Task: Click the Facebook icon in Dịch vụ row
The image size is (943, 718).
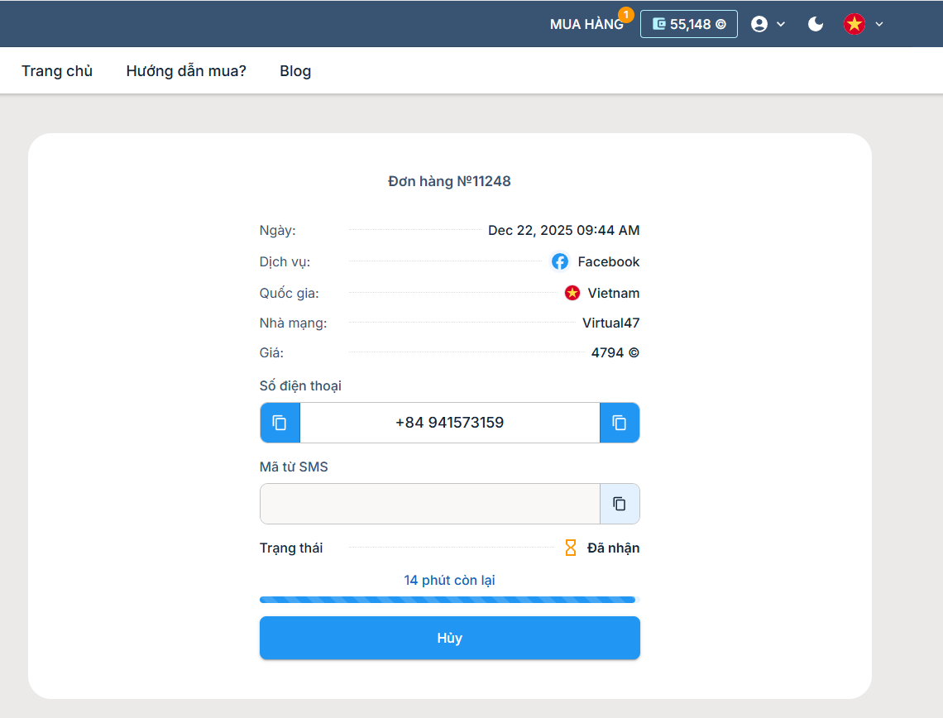Action: (x=560, y=261)
